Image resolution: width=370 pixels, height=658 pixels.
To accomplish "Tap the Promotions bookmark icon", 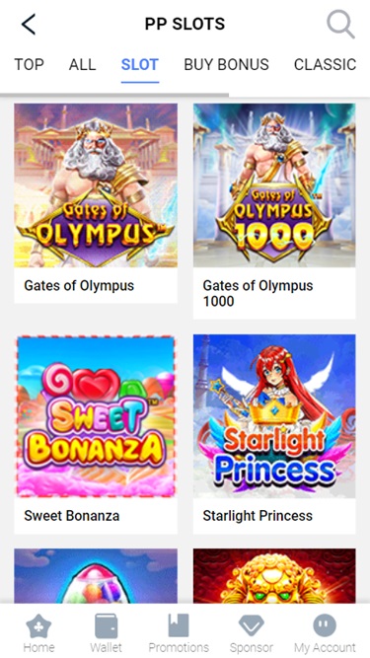I will point(179,625).
